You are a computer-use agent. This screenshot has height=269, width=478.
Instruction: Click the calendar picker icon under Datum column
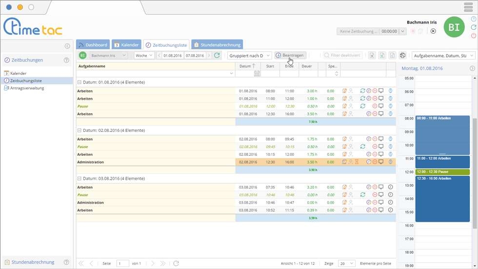pyautogui.click(x=257, y=74)
